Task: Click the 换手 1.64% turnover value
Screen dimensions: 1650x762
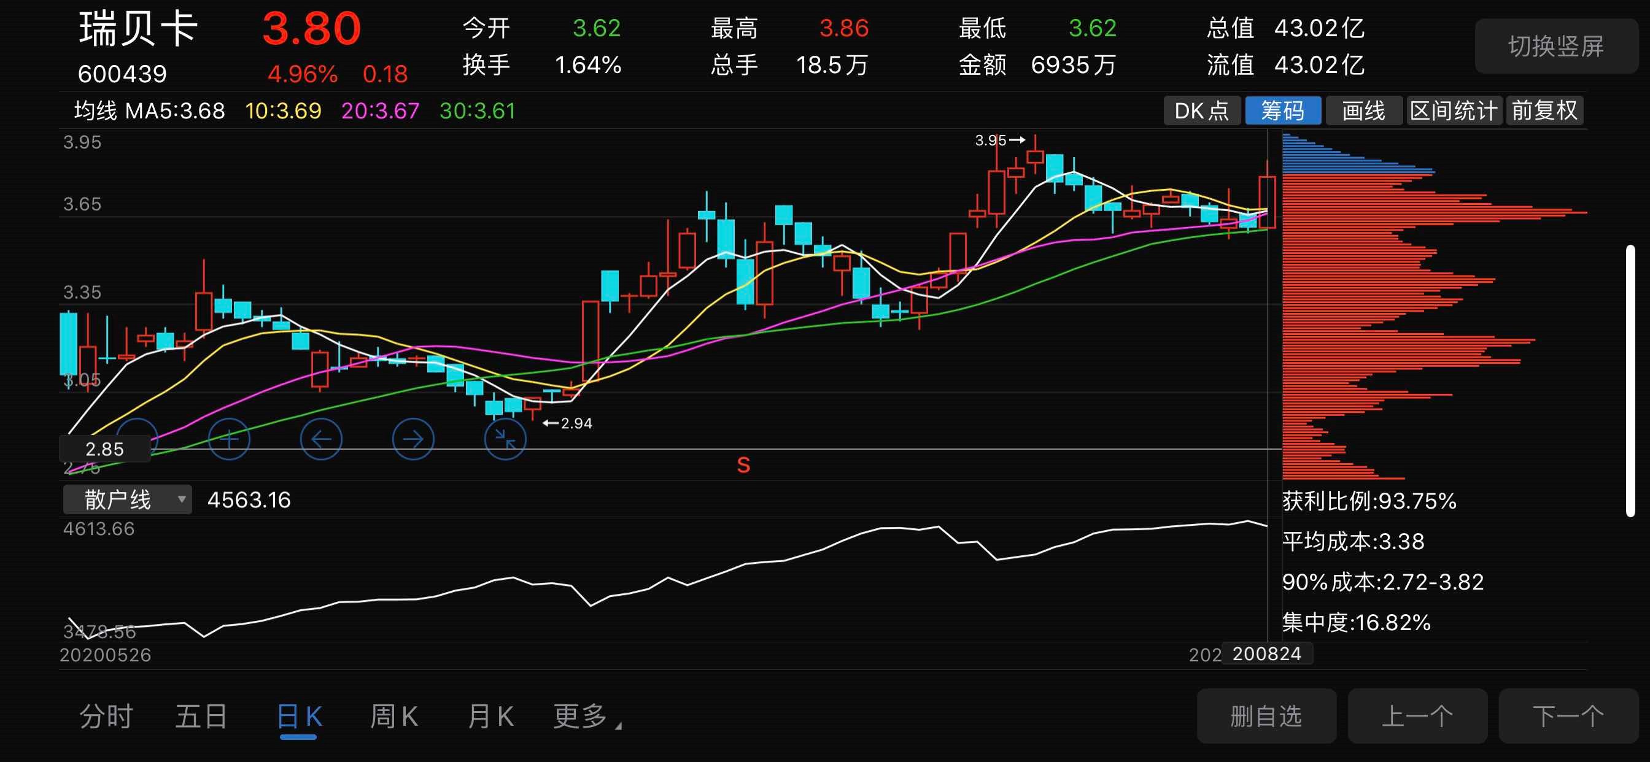Action: pyautogui.click(x=588, y=64)
